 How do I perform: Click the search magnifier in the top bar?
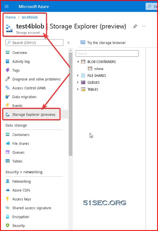pyautogui.click(x=149, y=6)
